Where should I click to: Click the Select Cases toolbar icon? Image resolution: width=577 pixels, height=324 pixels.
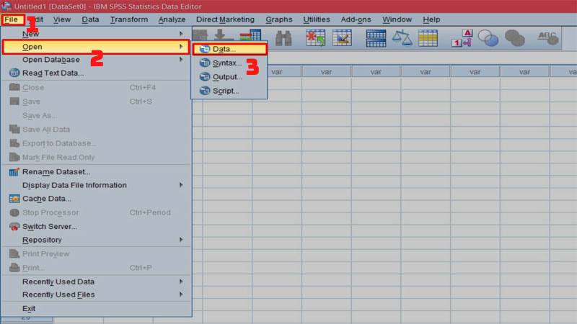428,38
